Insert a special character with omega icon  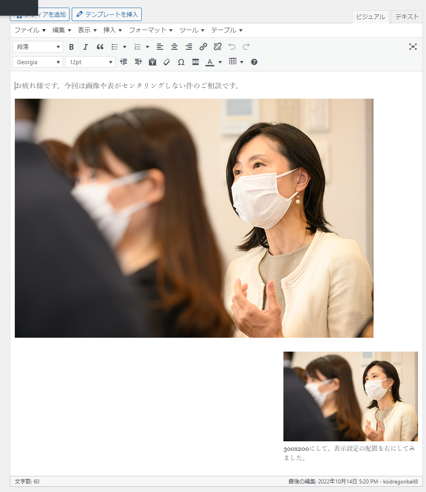click(x=181, y=62)
